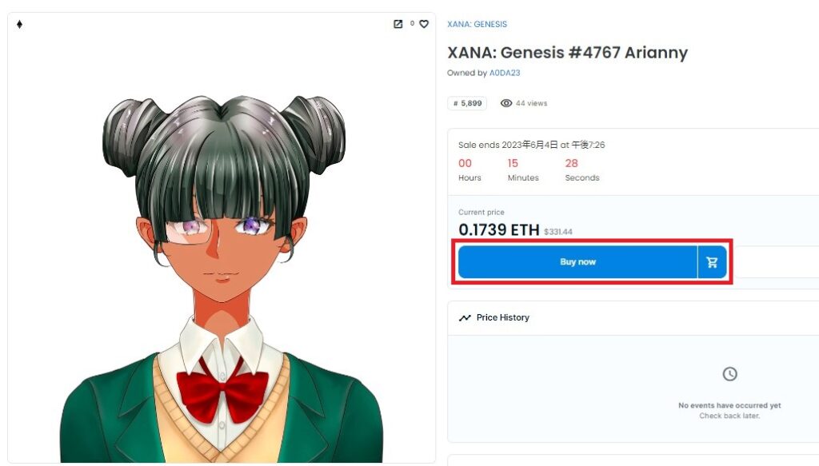Click the 0.1739 ETH current price
The width and height of the screenshot is (819, 466).
499,229
